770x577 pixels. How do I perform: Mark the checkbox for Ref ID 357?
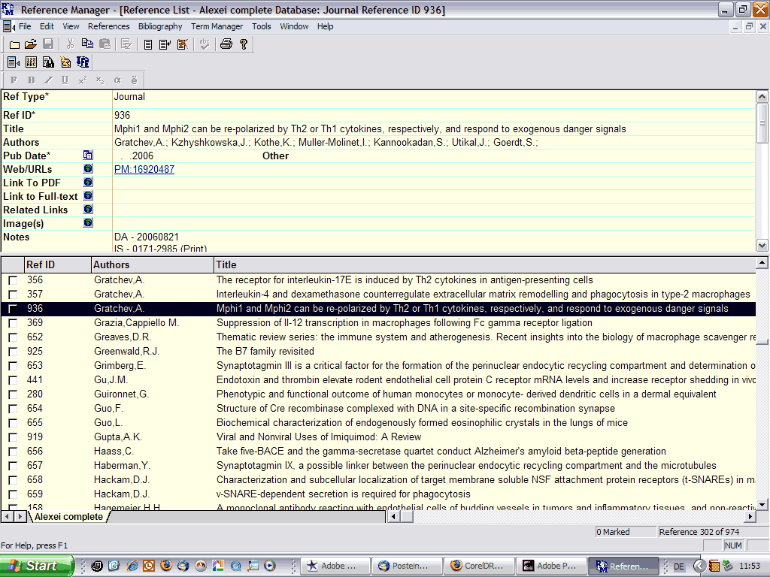click(x=13, y=295)
